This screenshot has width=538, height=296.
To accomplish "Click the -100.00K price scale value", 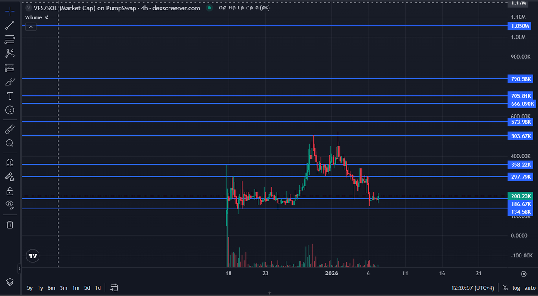I will (521, 256).
